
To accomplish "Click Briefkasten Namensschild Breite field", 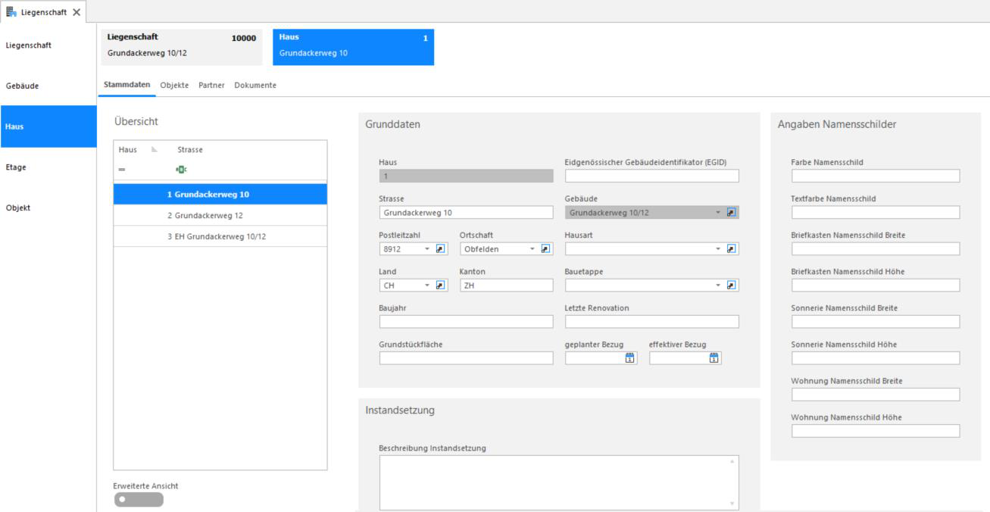I will [x=876, y=248].
